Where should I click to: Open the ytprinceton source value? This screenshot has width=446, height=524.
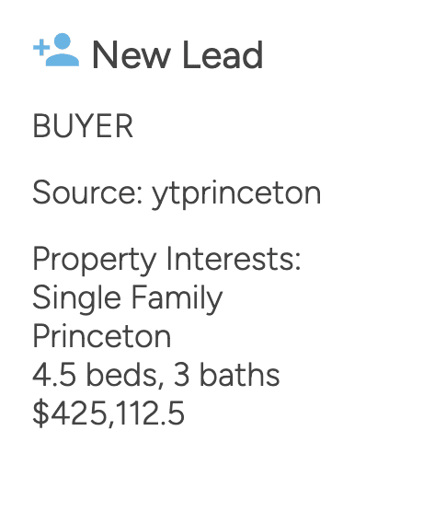236,193
